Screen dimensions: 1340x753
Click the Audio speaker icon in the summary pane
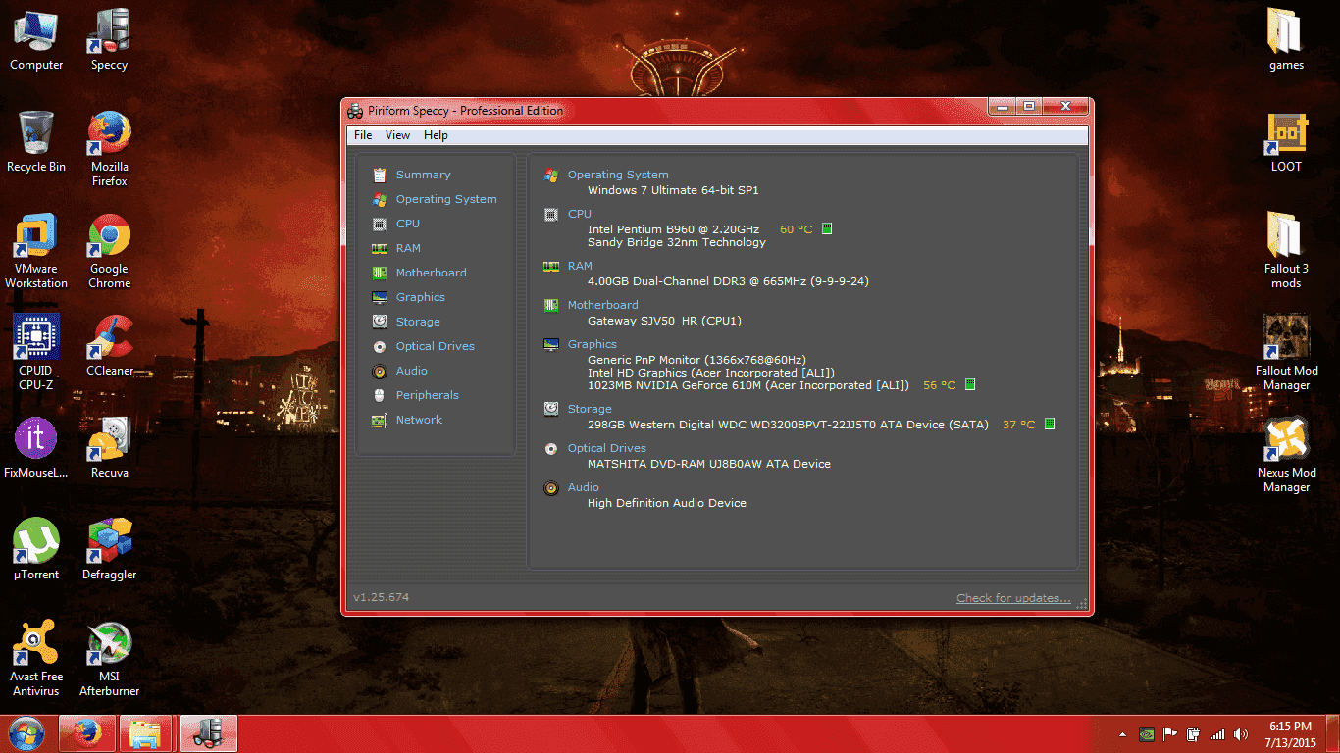551,487
